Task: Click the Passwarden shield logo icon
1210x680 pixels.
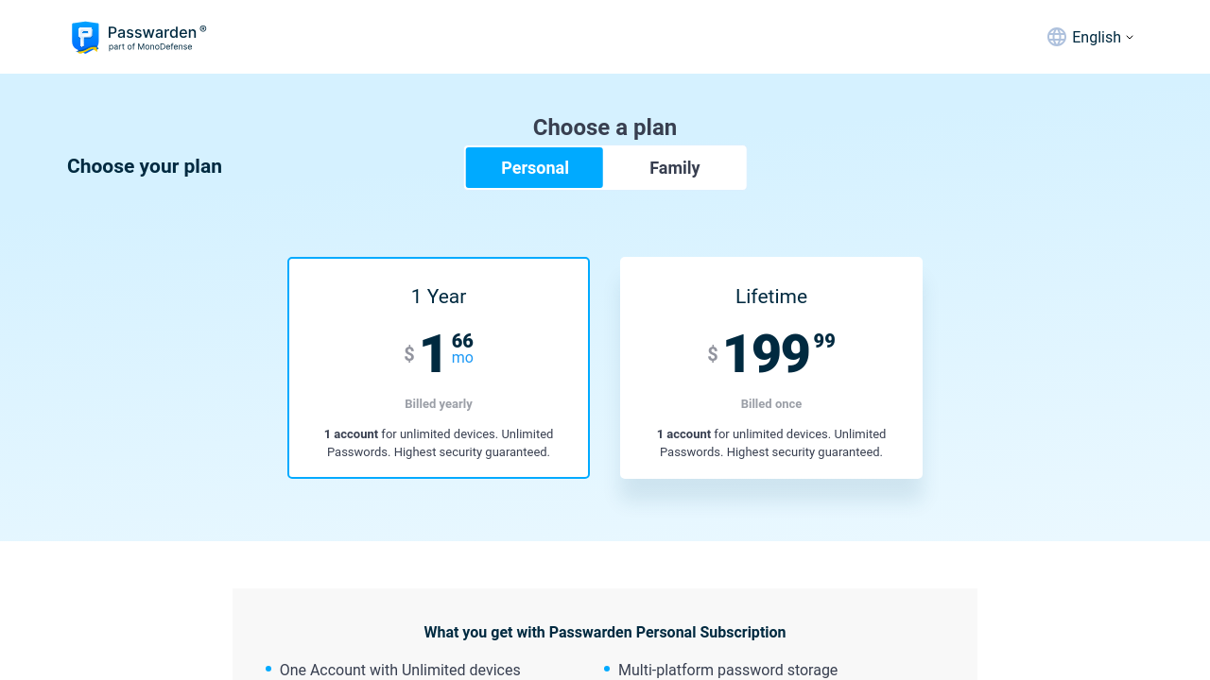Action: point(85,37)
